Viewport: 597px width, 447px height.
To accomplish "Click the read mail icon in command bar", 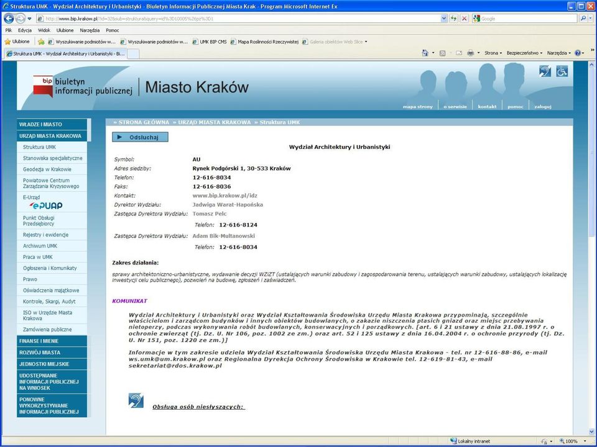I will click(459, 53).
